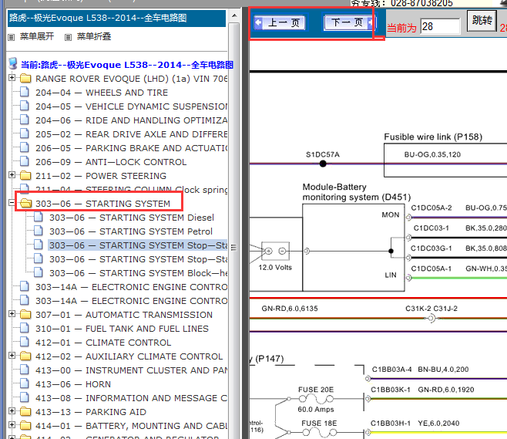This screenshot has width=507, height=439.
Task: Expand all menus with 菜单展开
Action: pyautogui.click(x=37, y=36)
